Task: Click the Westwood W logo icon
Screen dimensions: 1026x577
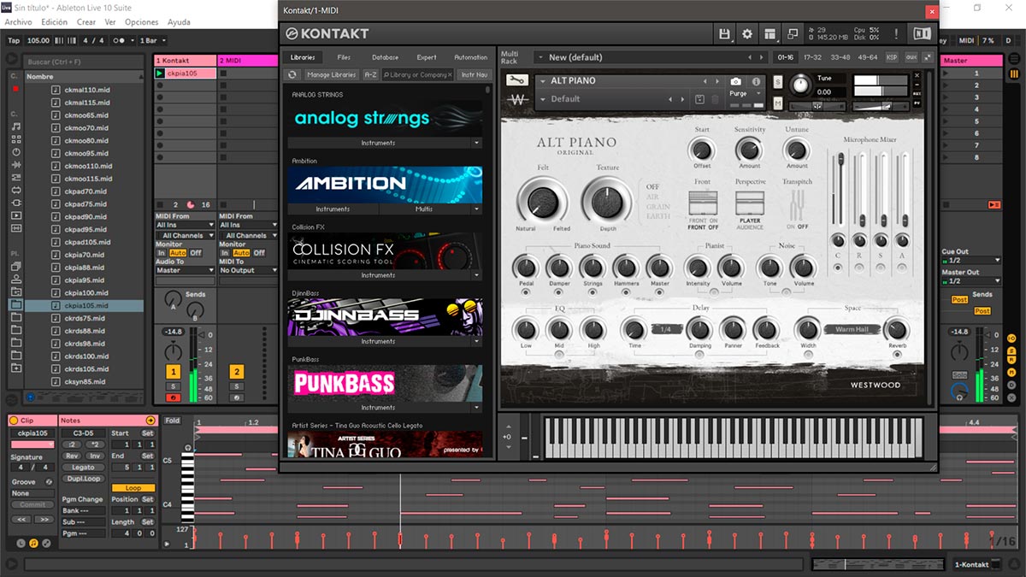Action: pos(516,100)
